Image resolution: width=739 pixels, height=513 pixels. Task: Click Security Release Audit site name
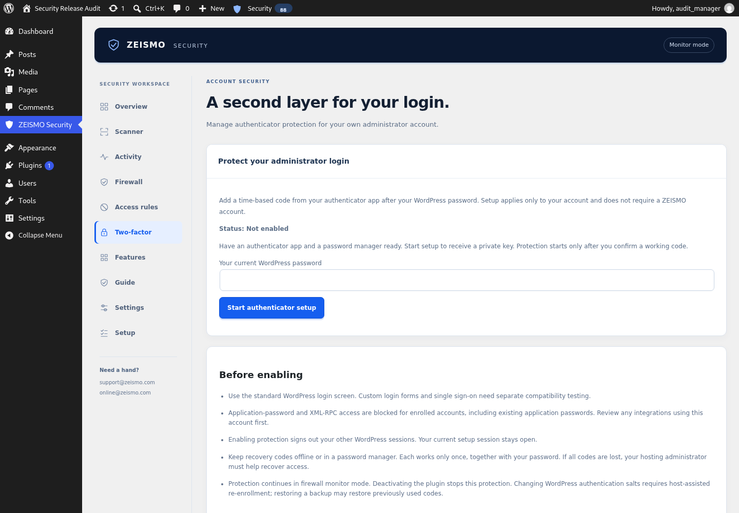(x=68, y=8)
